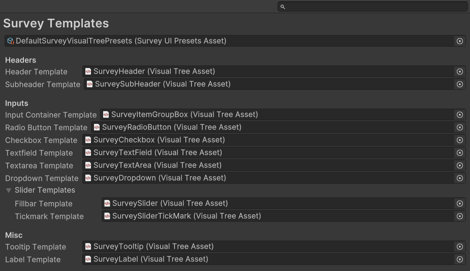Click the SurveyItemGroupBox asset file icon

(106, 114)
